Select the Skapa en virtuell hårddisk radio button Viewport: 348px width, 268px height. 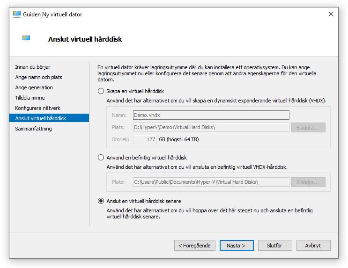[x=101, y=91]
